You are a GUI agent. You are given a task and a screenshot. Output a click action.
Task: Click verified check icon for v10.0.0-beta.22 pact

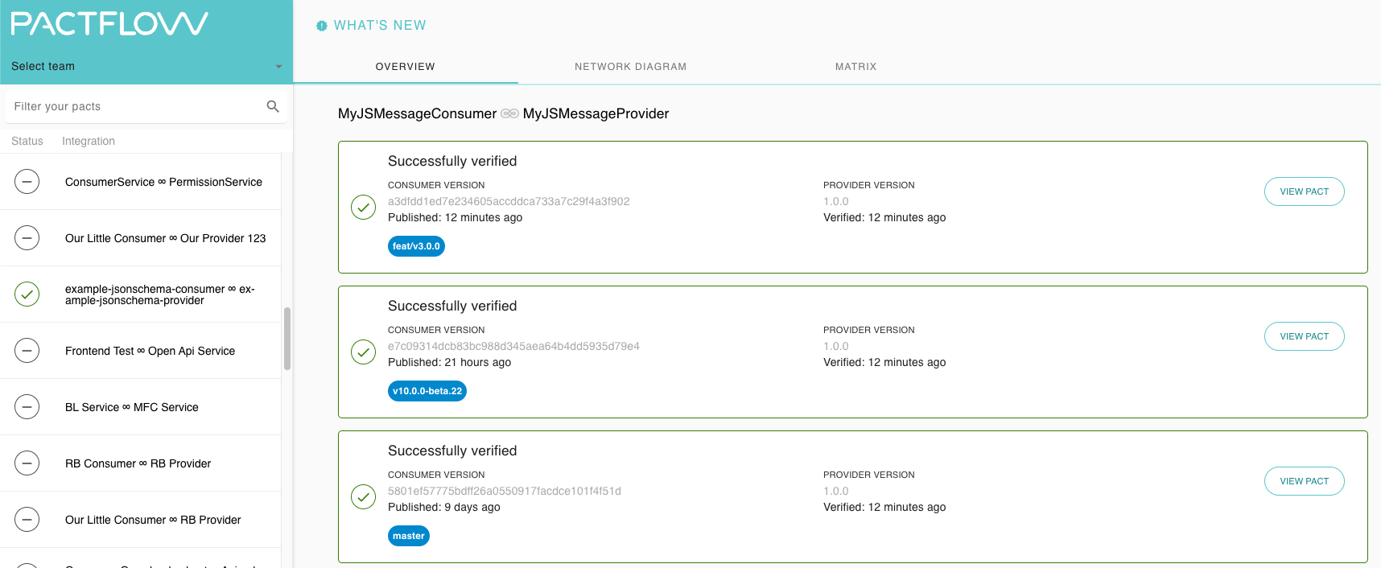coord(364,352)
